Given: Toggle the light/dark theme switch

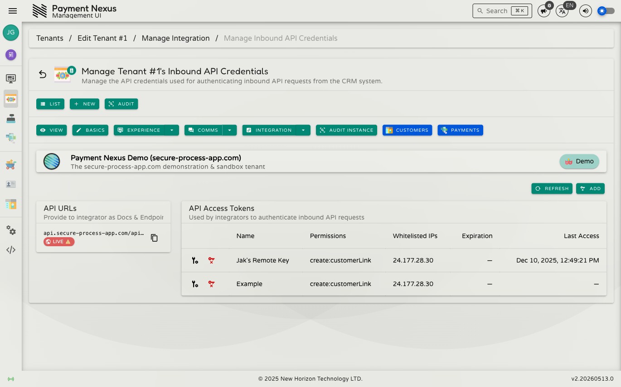Looking at the screenshot, I should click(606, 11).
